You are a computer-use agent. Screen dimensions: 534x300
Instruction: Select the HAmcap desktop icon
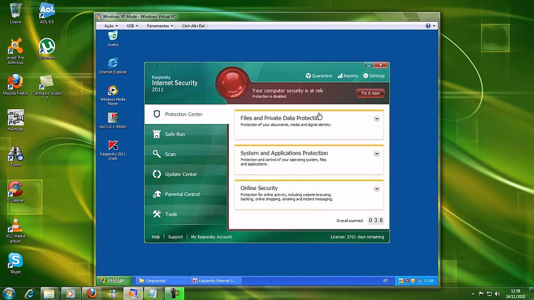pyautogui.click(x=15, y=120)
